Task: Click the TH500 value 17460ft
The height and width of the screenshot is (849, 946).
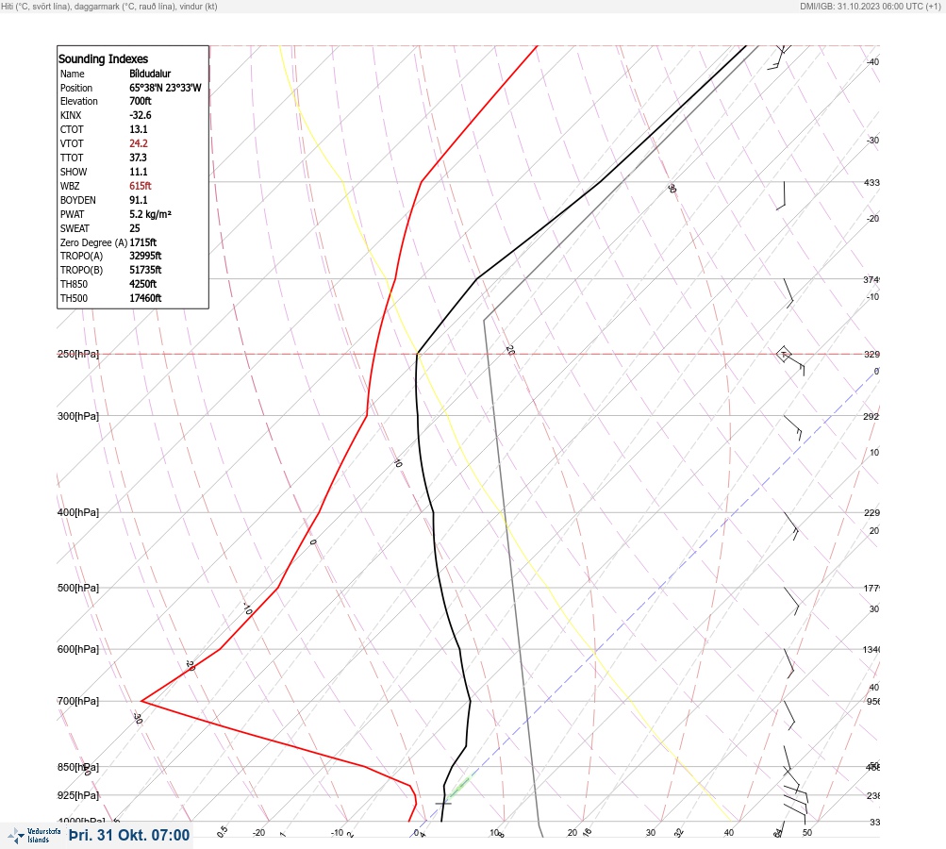Action: (x=145, y=299)
